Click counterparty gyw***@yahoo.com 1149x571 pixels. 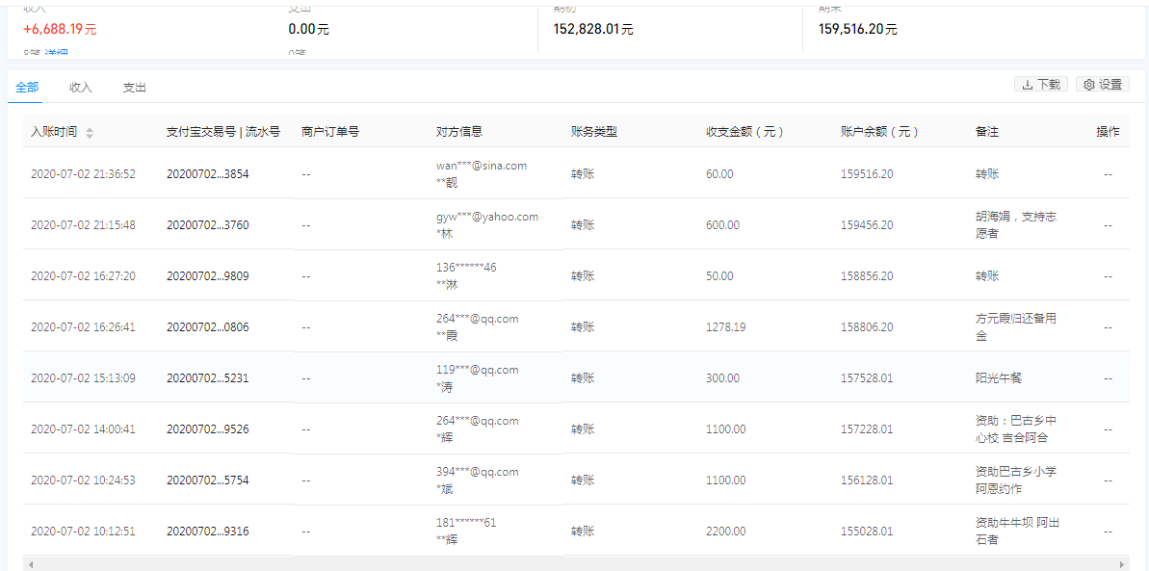pyautogui.click(x=487, y=217)
